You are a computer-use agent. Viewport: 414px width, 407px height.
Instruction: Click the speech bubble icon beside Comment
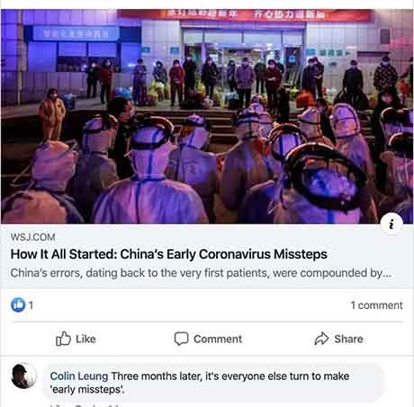[x=181, y=339]
